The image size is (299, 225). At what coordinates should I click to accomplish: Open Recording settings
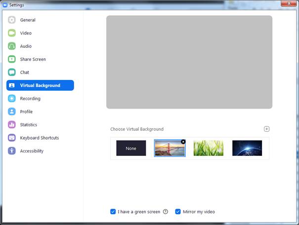coord(30,99)
